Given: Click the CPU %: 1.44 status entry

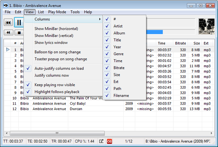Looking at the screenshot, I should [85, 141].
